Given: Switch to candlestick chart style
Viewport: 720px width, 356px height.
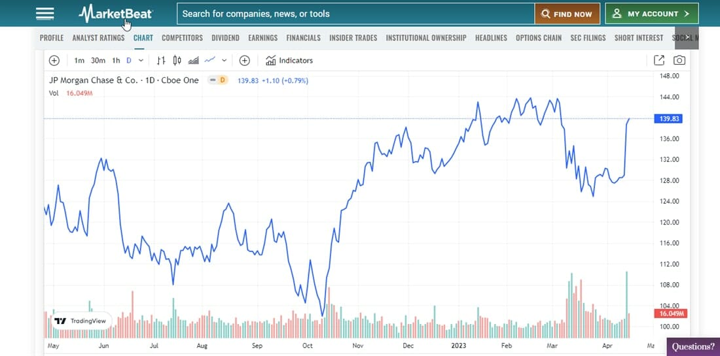Looking at the screenshot, I should coord(177,61).
